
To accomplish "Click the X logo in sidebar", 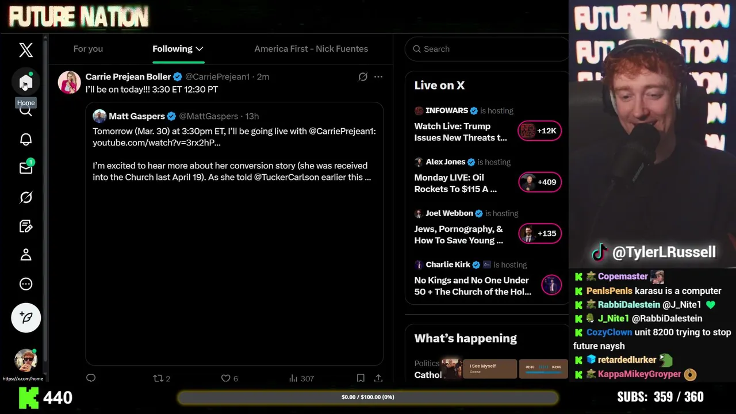I will click(x=26, y=49).
